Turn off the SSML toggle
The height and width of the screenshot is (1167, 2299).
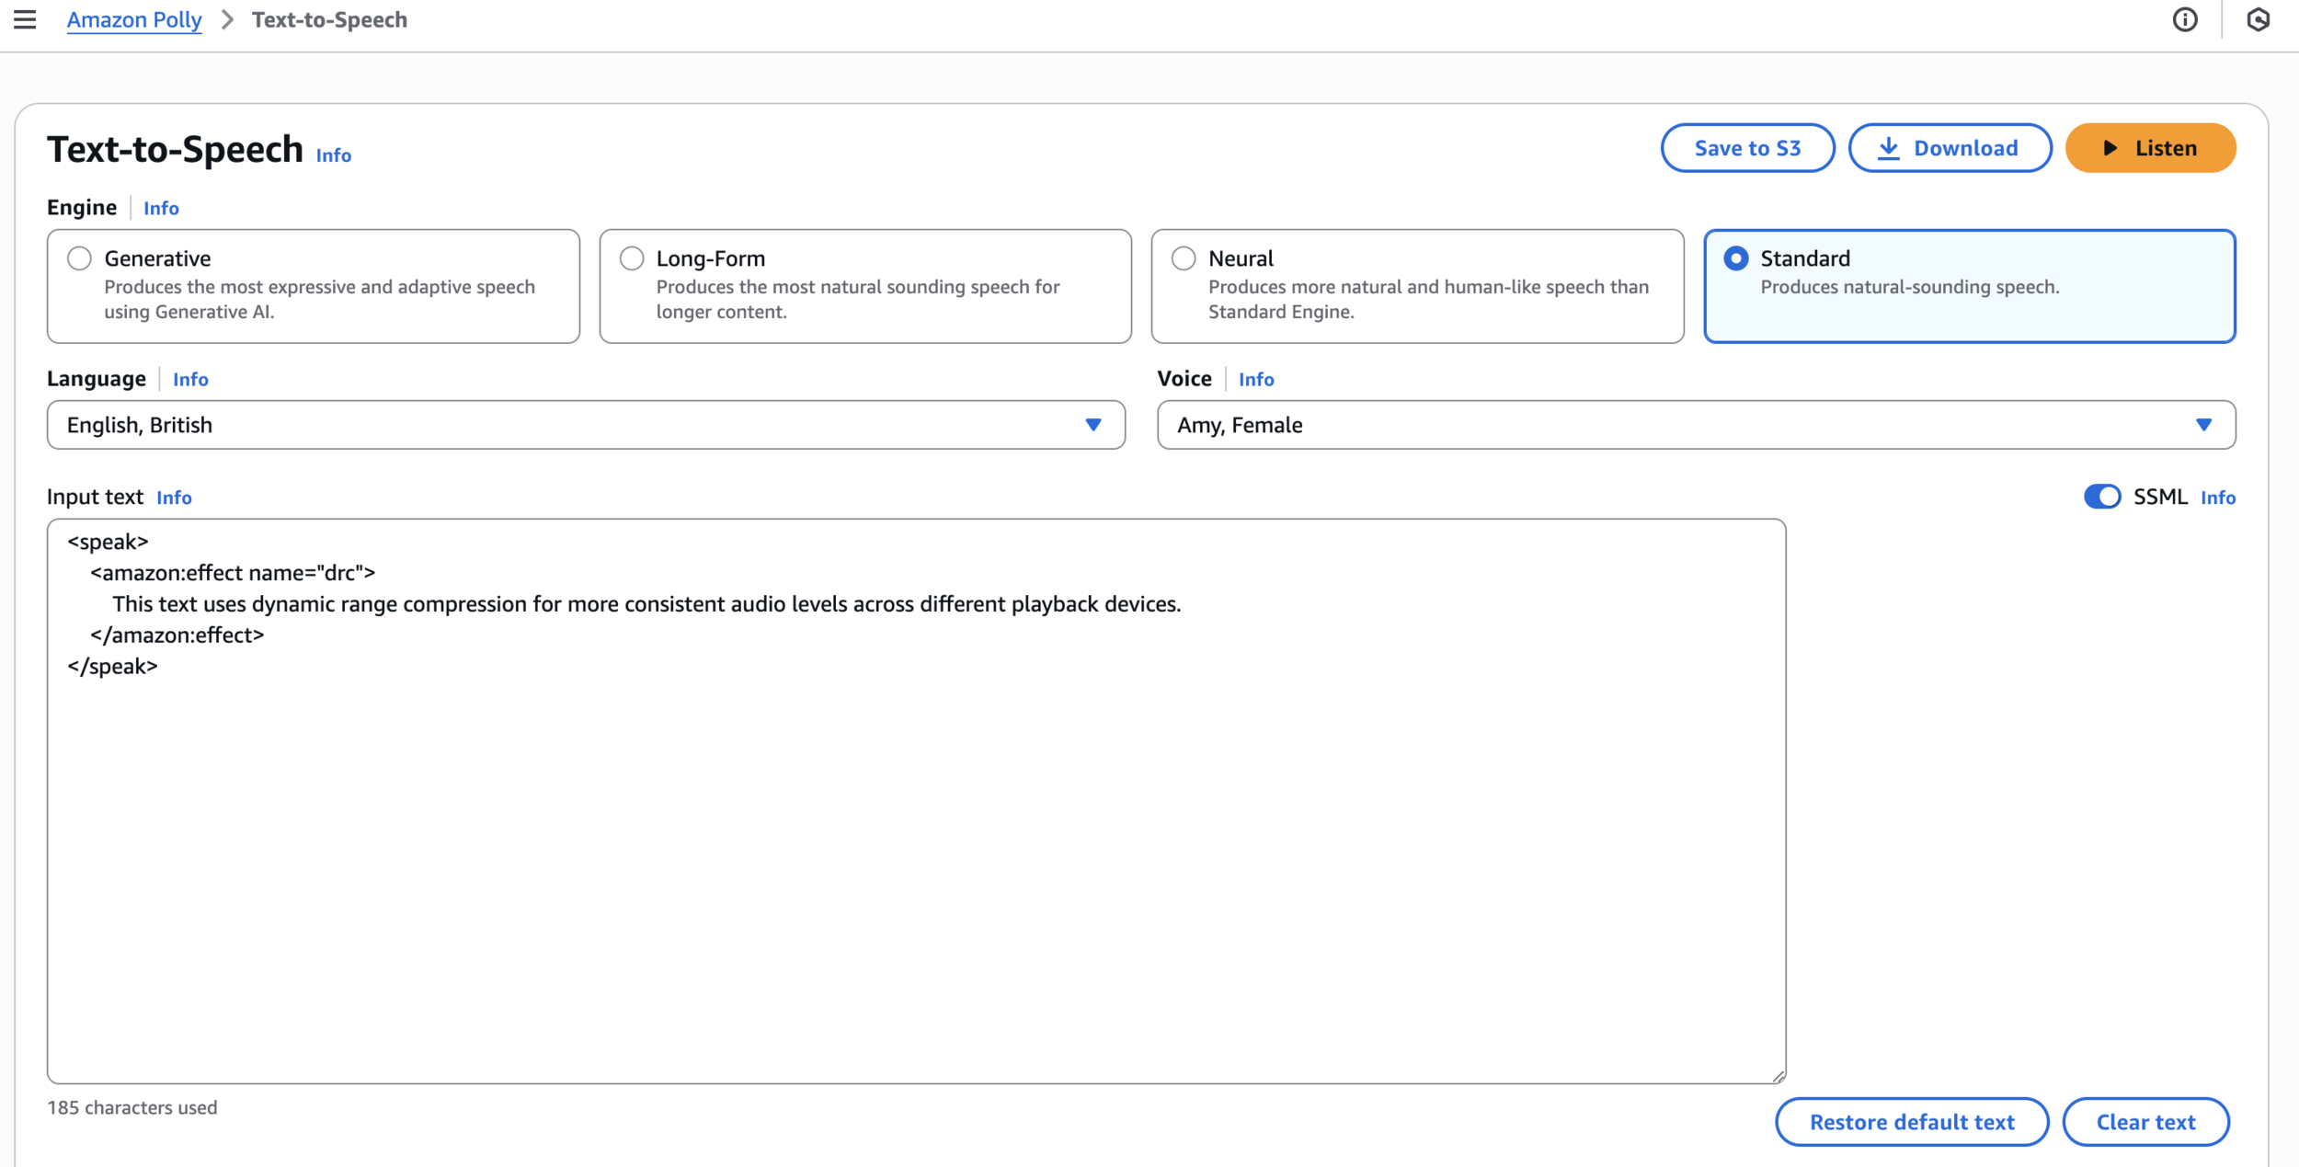pyautogui.click(x=2101, y=497)
